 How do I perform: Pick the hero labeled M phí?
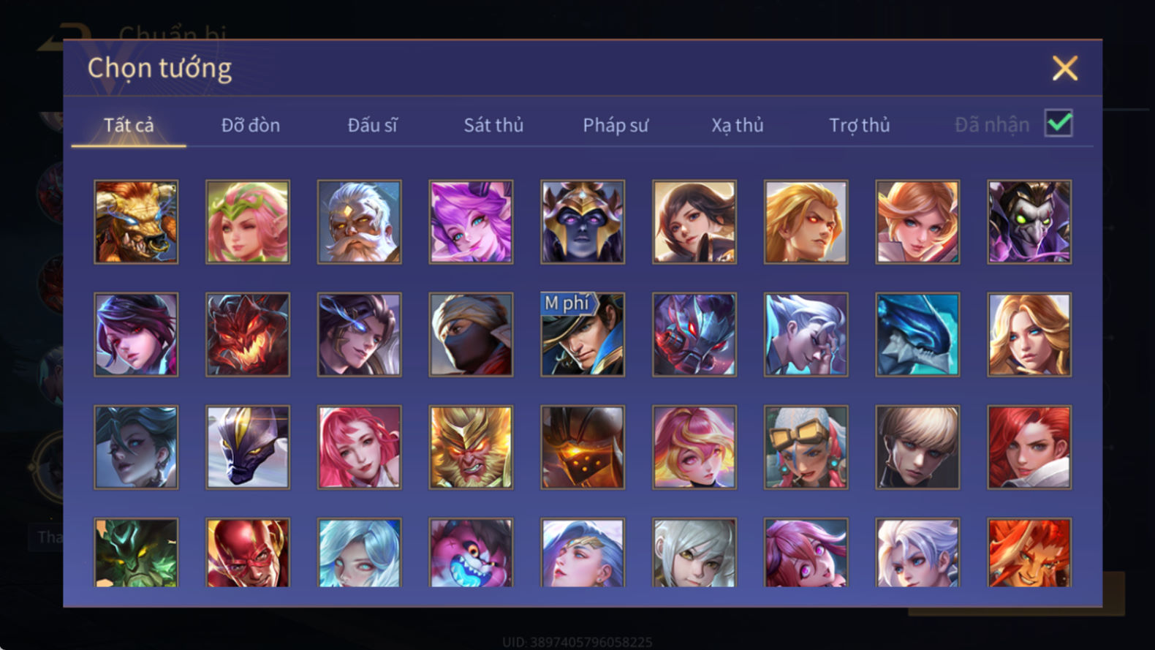coord(583,335)
